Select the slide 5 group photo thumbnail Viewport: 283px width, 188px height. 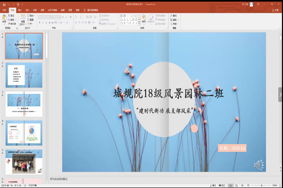[24, 162]
